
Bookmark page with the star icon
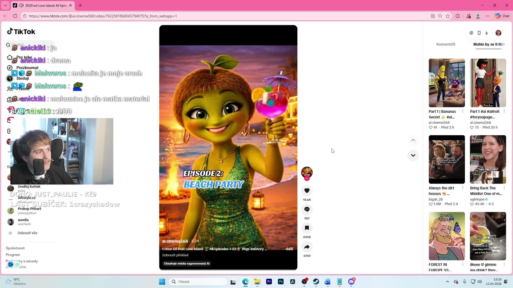448,16
